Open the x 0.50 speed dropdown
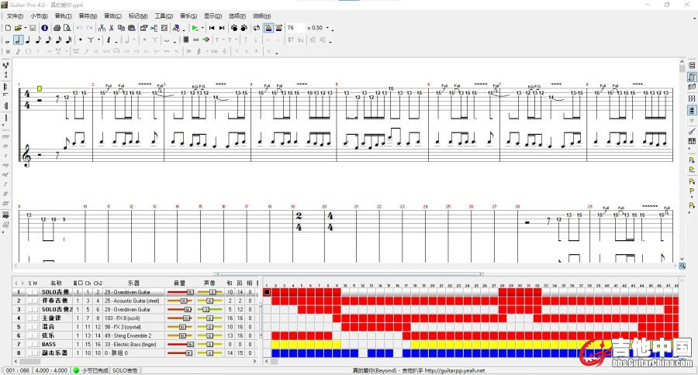This screenshot has width=698, height=375. pyautogui.click(x=328, y=28)
